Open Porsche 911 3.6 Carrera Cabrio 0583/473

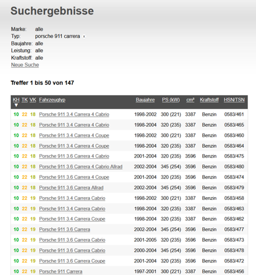(x=72, y=240)
